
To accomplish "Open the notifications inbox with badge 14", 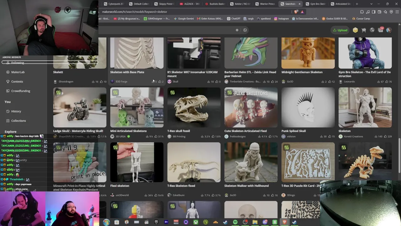I will pyautogui.click(x=381, y=30).
